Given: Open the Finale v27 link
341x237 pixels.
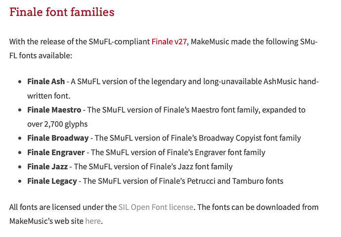Looking at the screenshot, I should click(169, 41).
